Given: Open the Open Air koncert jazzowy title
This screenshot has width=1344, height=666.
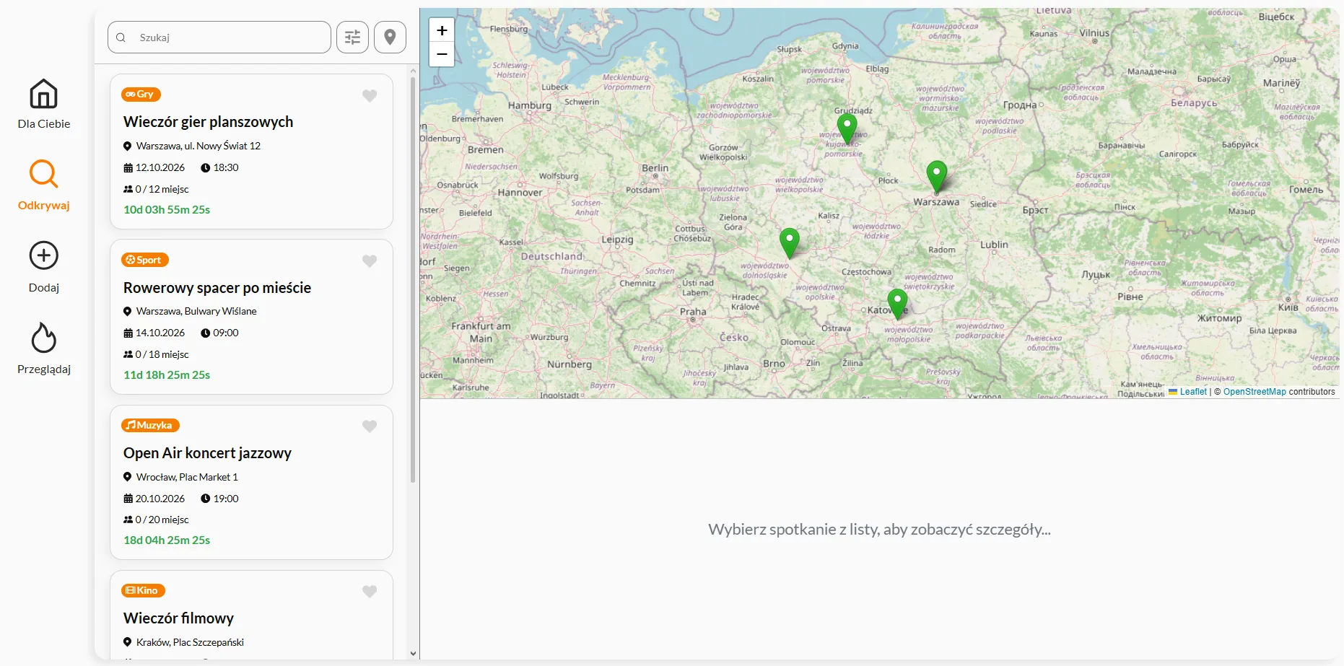Looking at the screenshot, I should point(207,453).
